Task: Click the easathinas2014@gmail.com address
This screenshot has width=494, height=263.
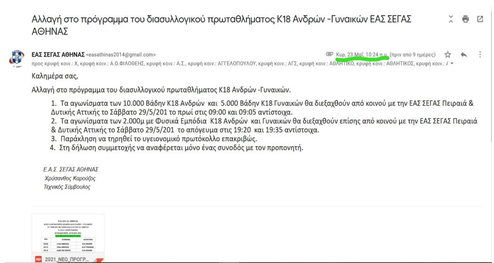Action: 121,55
